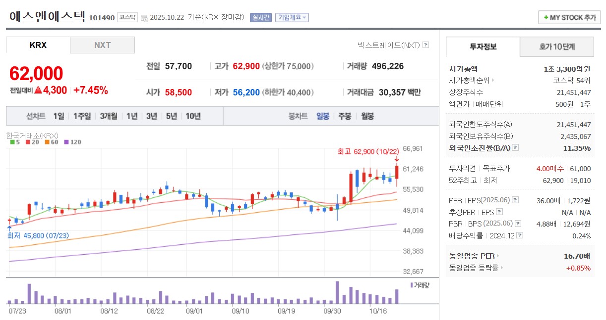606x320 pixels.
Task: Click the calendar icon before 2025.10.22
Action: pyautogui.click(x=144, y=18)
